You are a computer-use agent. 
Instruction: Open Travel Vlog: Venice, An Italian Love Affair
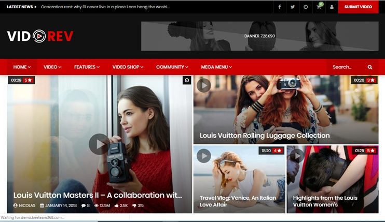[238, 201]
